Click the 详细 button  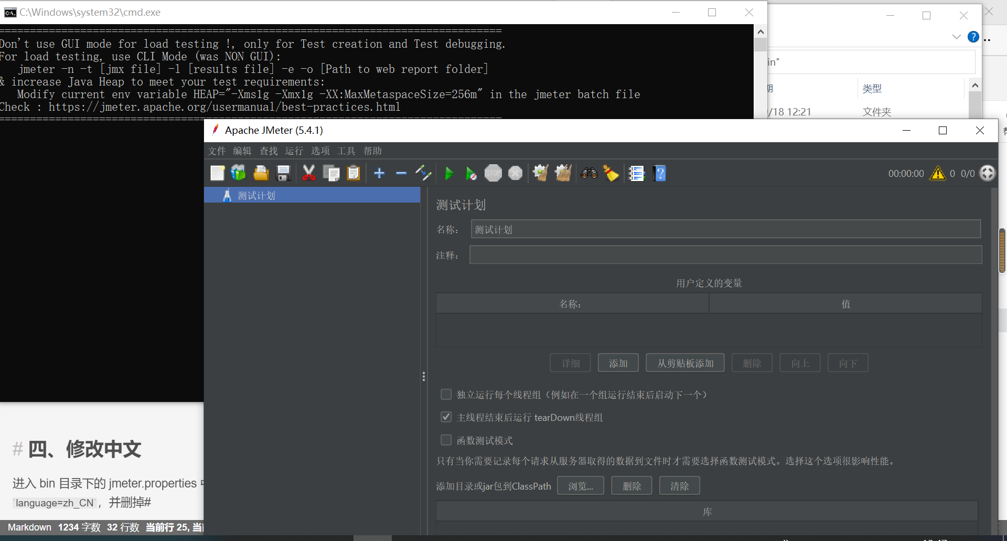(571, 363)
